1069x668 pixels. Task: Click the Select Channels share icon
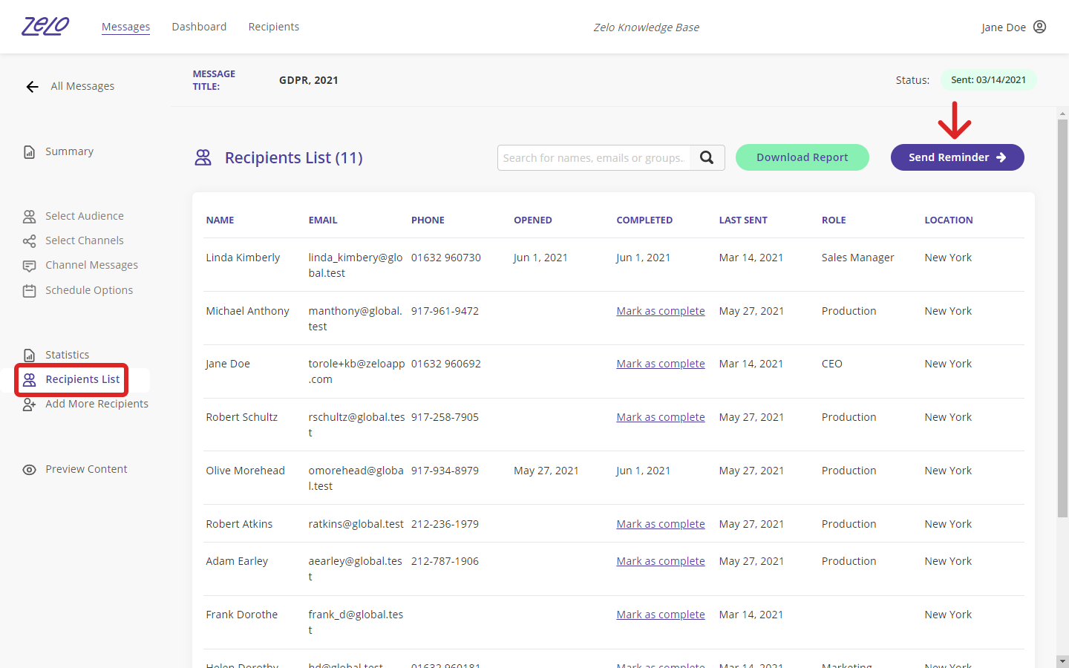click(29, 241)
